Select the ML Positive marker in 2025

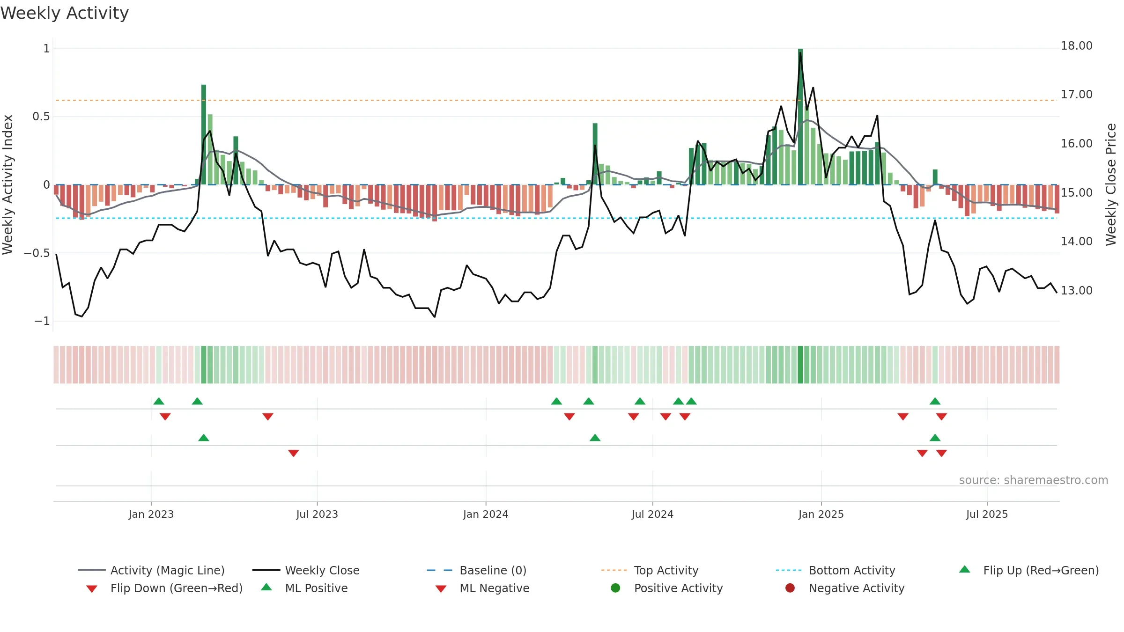935,438
